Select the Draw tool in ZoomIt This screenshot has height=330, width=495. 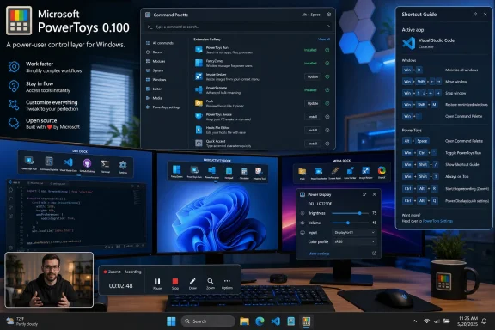click(192, 284)
